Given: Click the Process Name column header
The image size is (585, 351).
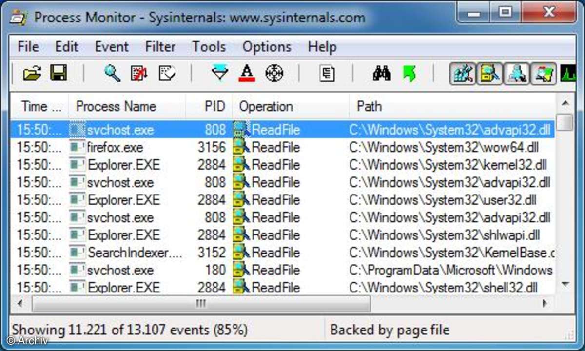Looking at the screenshot, I should point(127,106).
